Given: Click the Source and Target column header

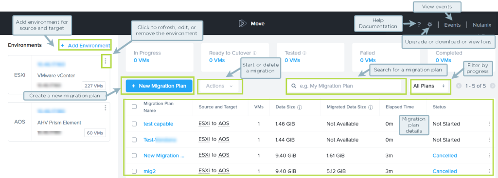Looking at the screenshot, I should pos(218,107).
